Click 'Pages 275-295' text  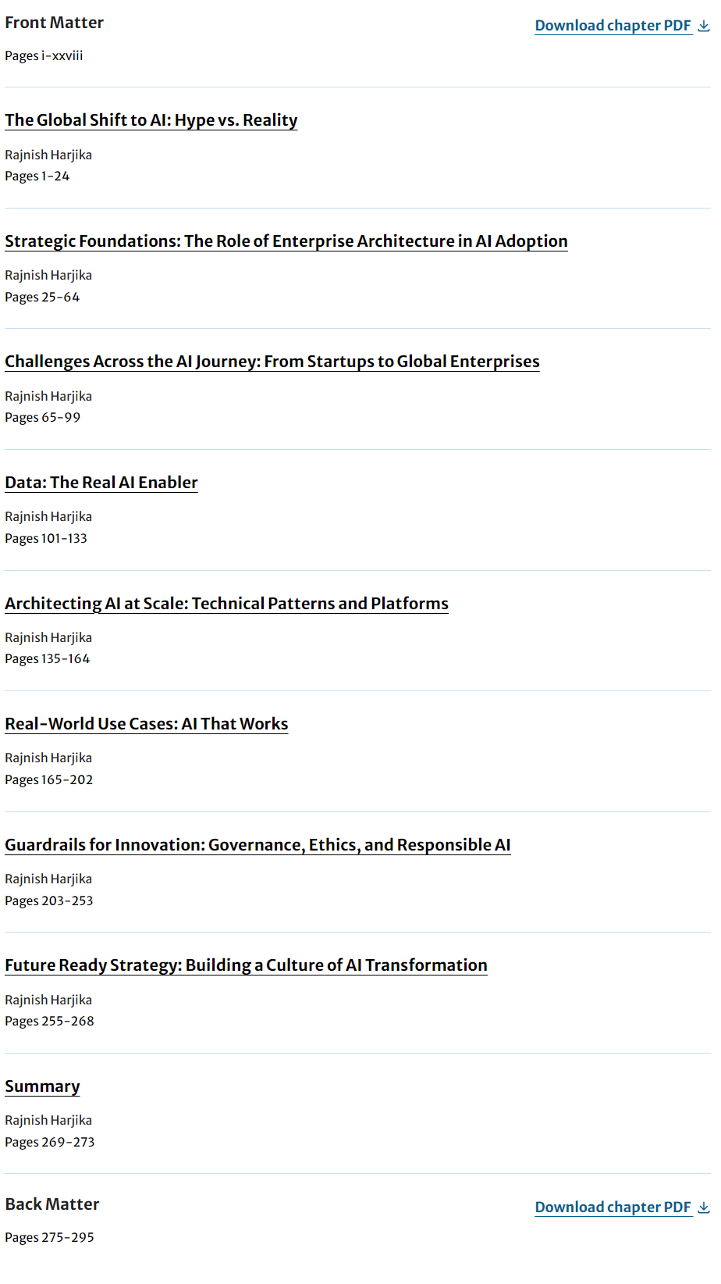[x=49, y=1238]
